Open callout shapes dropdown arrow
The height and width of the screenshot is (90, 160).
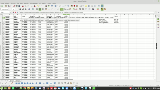coord(56,83)
